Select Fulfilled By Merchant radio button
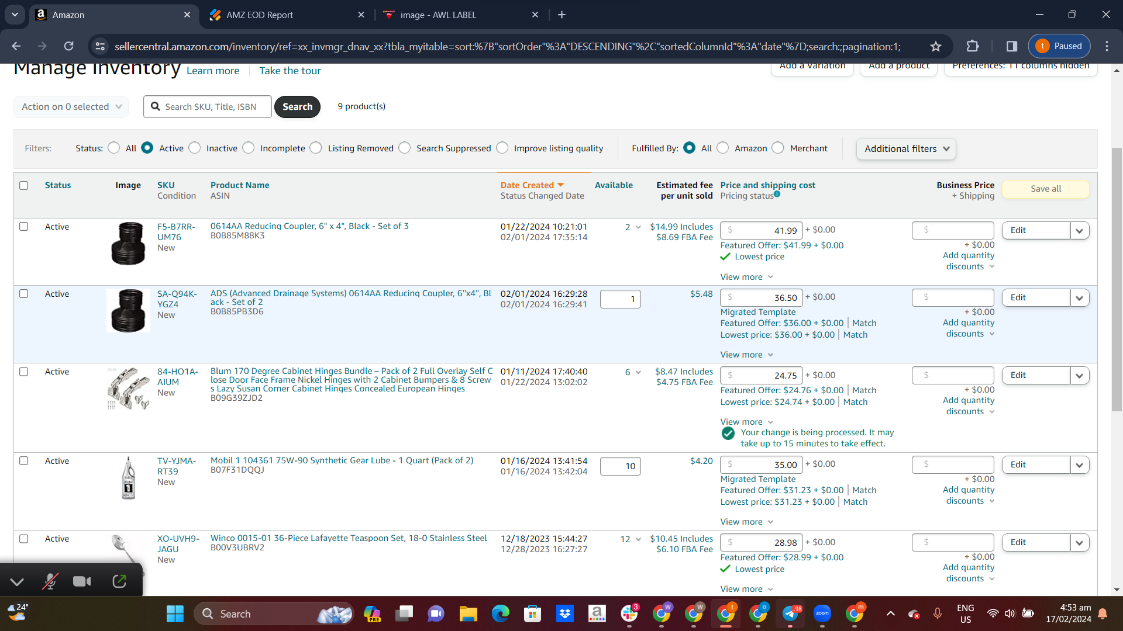The image size is (1123, 631). 778,148
